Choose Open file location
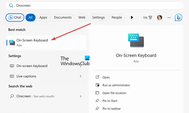The width and height of the screenshot is (189, 113). point(114,93)
